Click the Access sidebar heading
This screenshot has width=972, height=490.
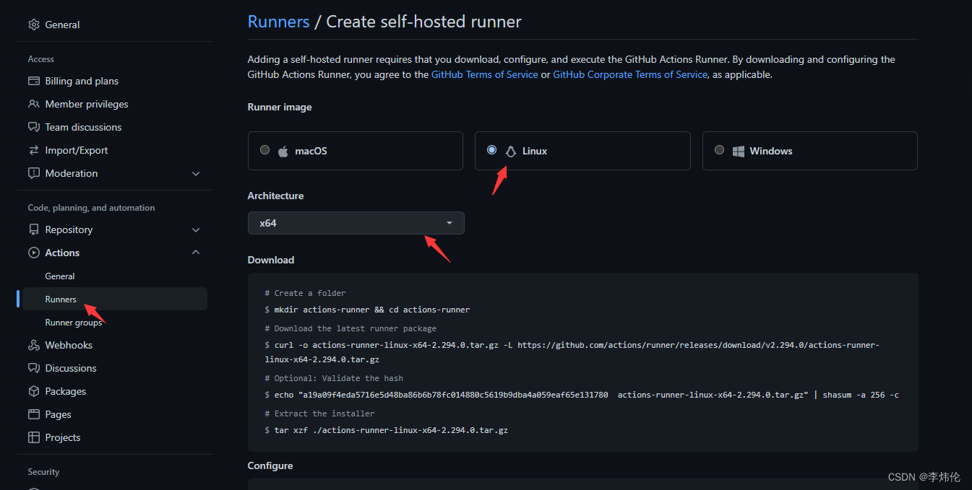coord(41,59)
